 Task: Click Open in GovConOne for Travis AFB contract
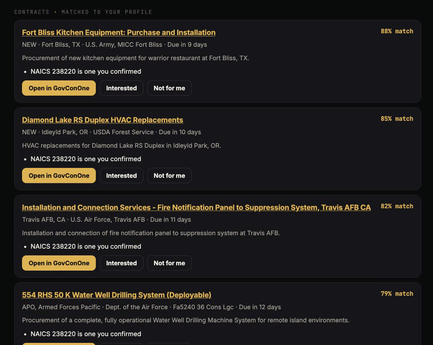pos(59,263)
